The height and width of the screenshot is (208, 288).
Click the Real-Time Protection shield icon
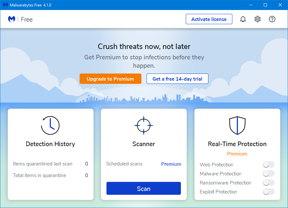(x=237, y=125)
